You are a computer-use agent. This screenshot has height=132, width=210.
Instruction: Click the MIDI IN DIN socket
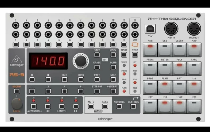(171, 29)
